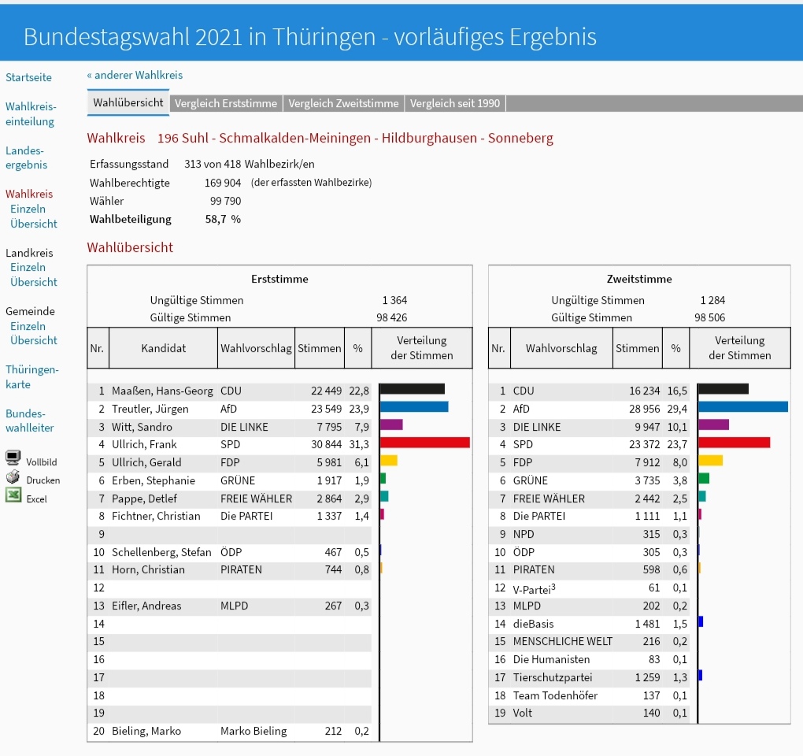This screenshot has width=803, height=756.
Task: Switch to Vergleich Erststimme tab
Action: [226, 103]
